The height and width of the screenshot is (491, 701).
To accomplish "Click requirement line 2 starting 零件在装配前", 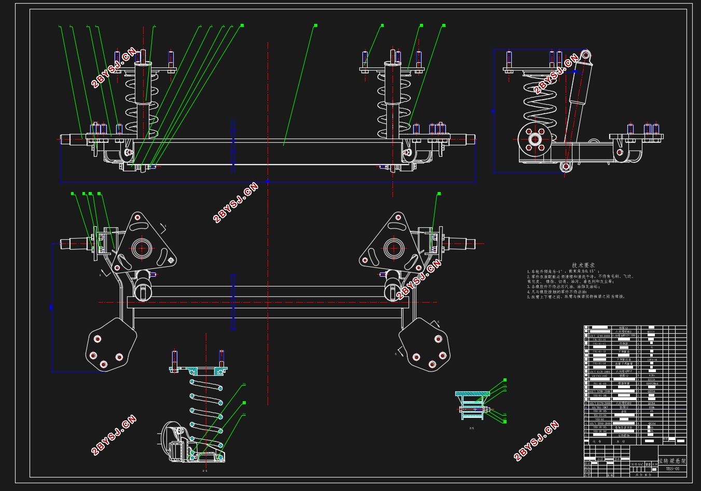I will click(x=580, y=276).
